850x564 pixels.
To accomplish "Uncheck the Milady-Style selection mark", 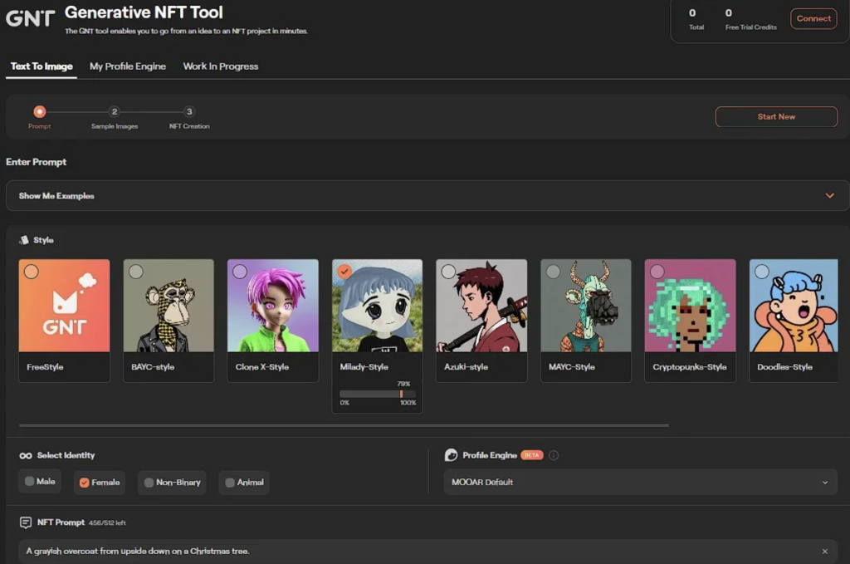I will coord(344,271).
